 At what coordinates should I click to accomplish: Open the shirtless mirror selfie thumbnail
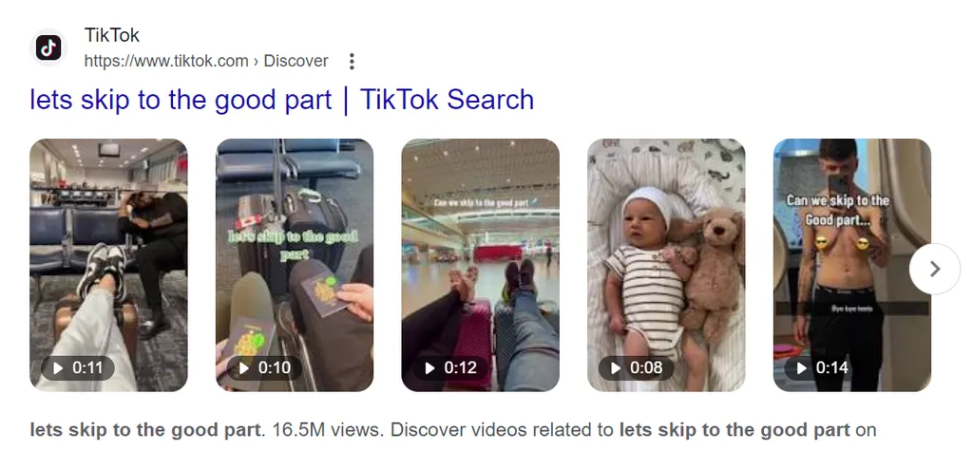tap(852, 265)
